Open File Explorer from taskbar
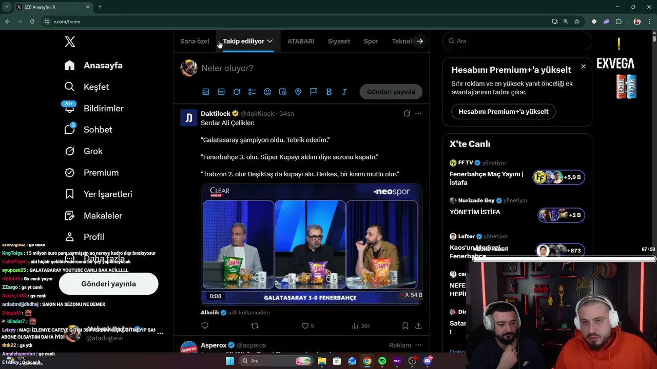Viewport: 657px width, 369px height. coord(322,361)
